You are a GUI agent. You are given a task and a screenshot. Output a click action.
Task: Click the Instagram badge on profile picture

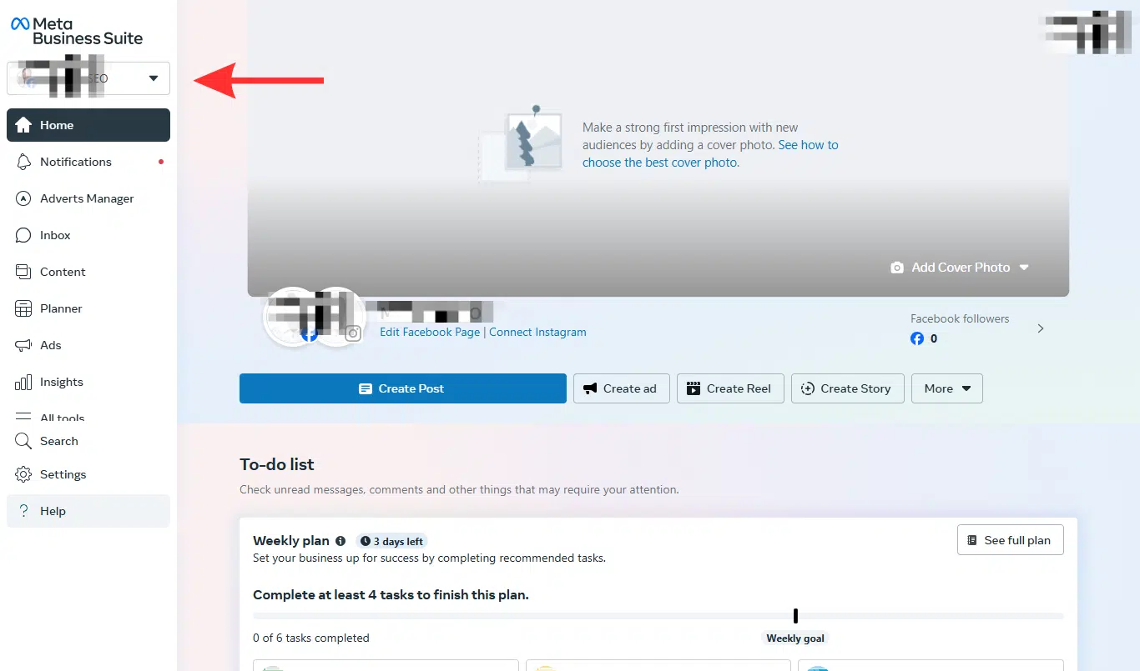tap(354, 333)
